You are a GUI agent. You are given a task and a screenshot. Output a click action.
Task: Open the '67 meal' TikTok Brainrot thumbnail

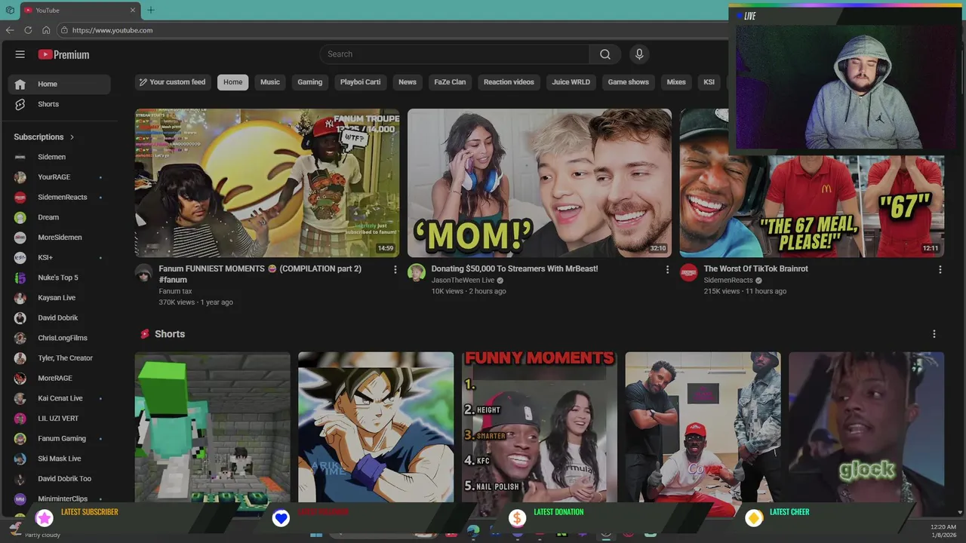click(812, 183)
